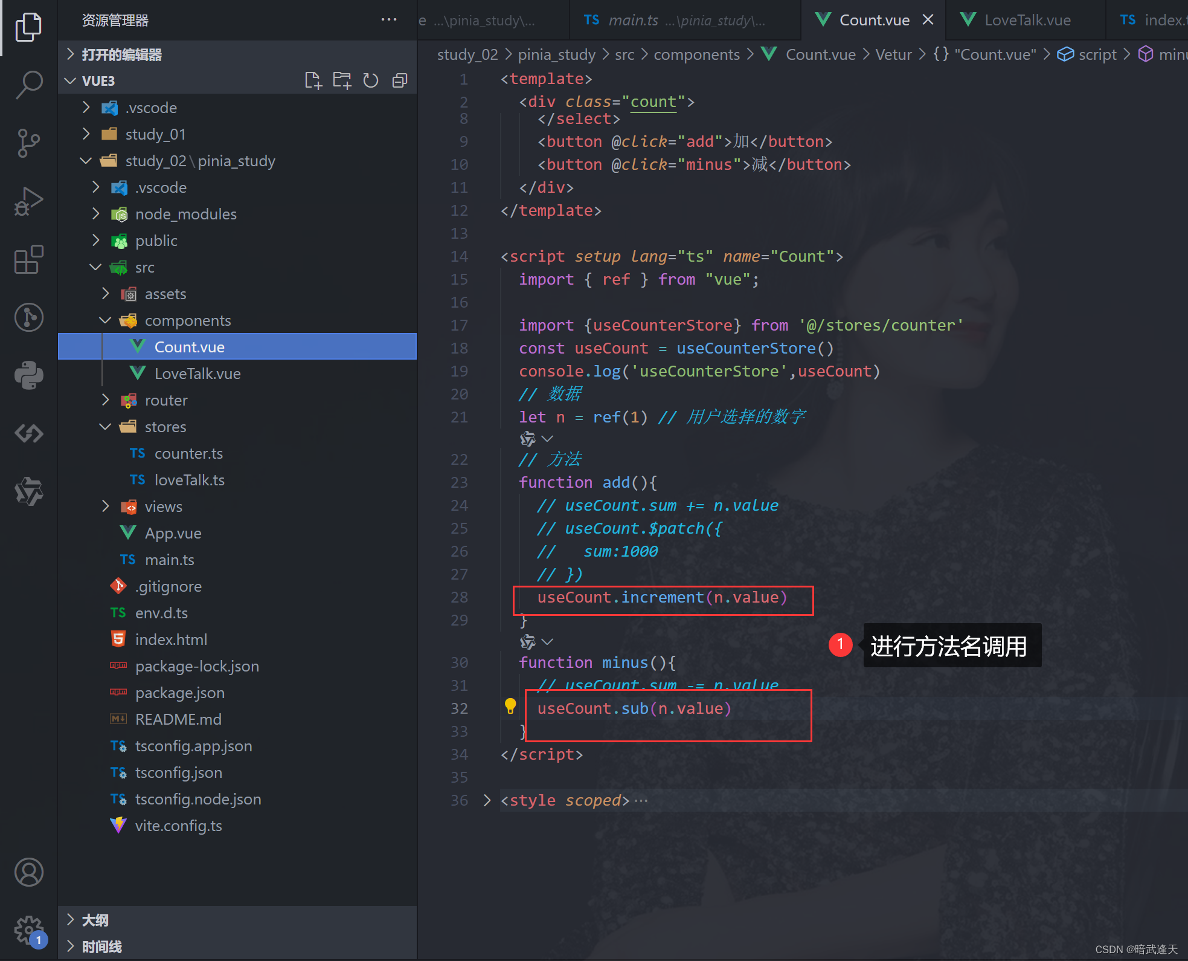The image size is (1188, 961).
Task: Open README.md in the explorer
Action: pos(237,719)
